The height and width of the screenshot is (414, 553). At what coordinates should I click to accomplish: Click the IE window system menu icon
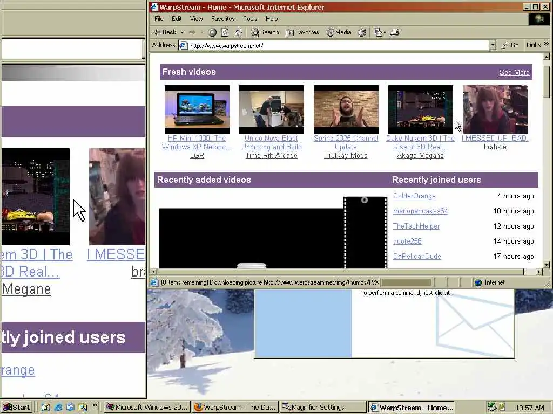pos(154,6)
